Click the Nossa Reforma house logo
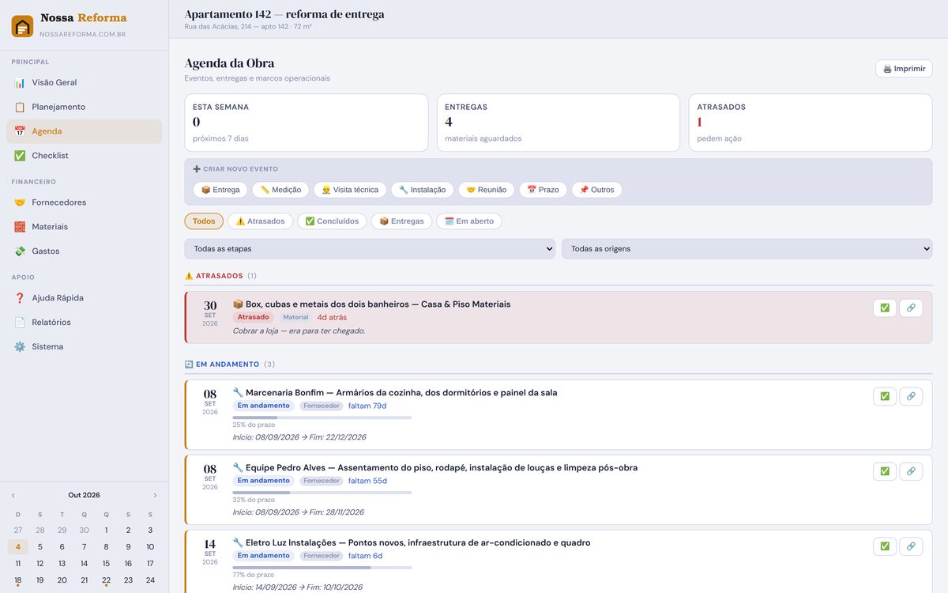Viewport: 948px width, 593px height. pos(22,26)
